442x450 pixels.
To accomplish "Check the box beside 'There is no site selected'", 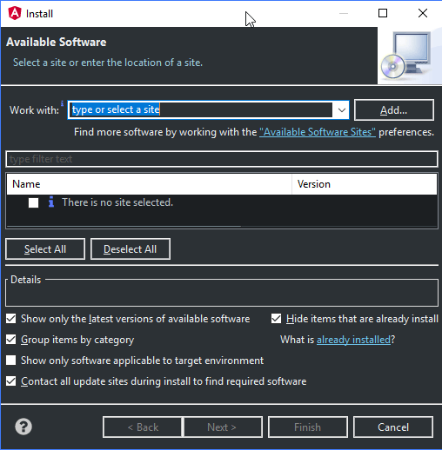I will [33, 202].
